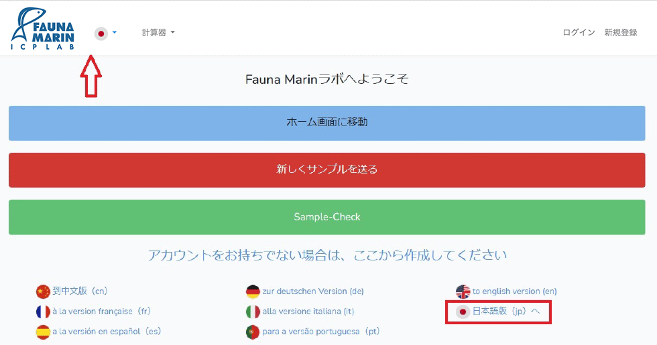Switch to english version link
Image resolution: width=657 pixels, height=345 pixels.
click(514, 291)
